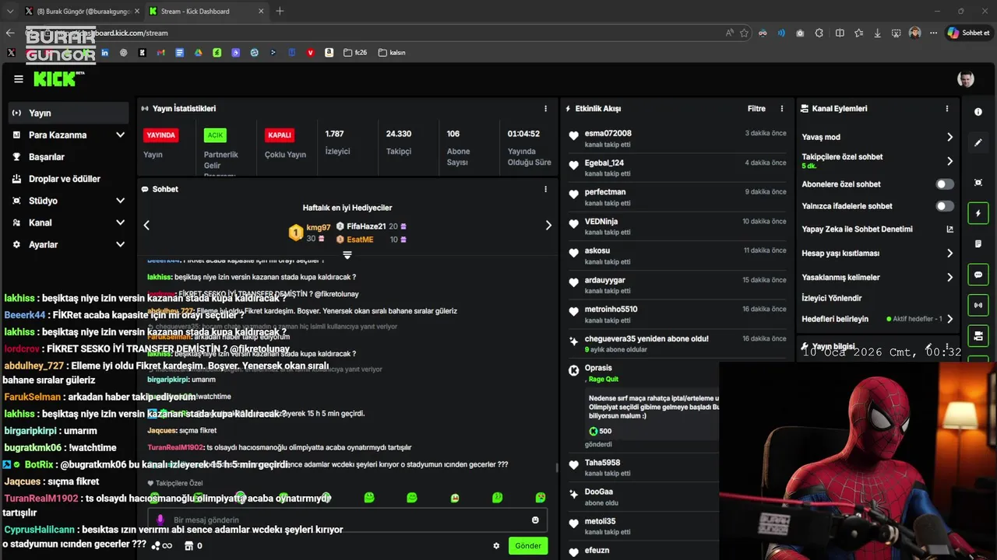997x560 pixels.
Task: Open Yavaş mod settings chevron
Action: point(949,137)
